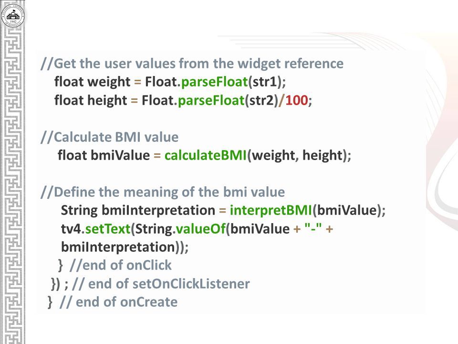The height and width of the screenshot is (344, 458).
Task: Click the '//Calculate BMI value' comment
Action: coord(110,137)
